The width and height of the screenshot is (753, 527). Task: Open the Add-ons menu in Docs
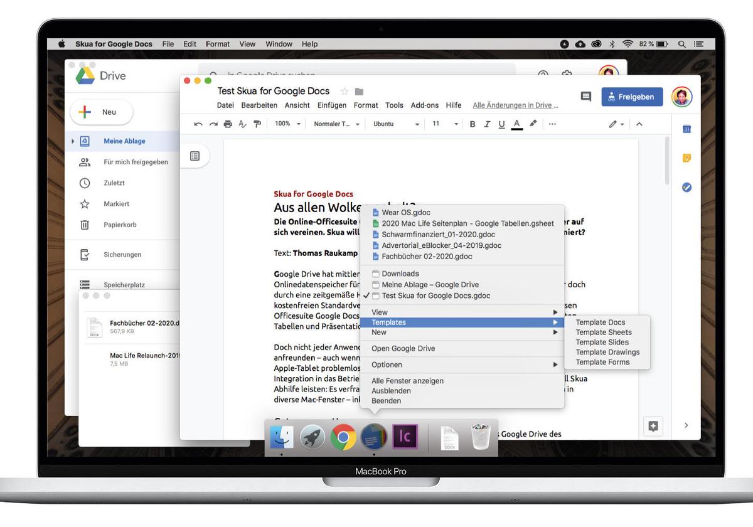(x=425, y=105)
